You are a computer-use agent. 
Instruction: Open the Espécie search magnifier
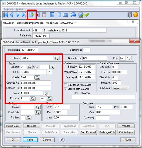pos(29,67)
